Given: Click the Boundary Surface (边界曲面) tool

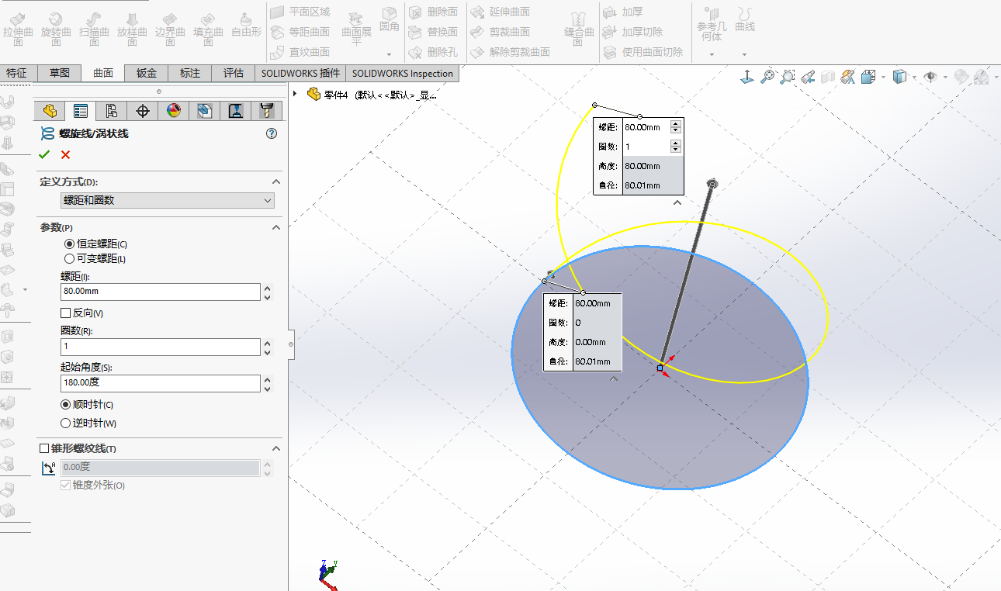Looking at the screenshot, I should click(x=170, y=28).
